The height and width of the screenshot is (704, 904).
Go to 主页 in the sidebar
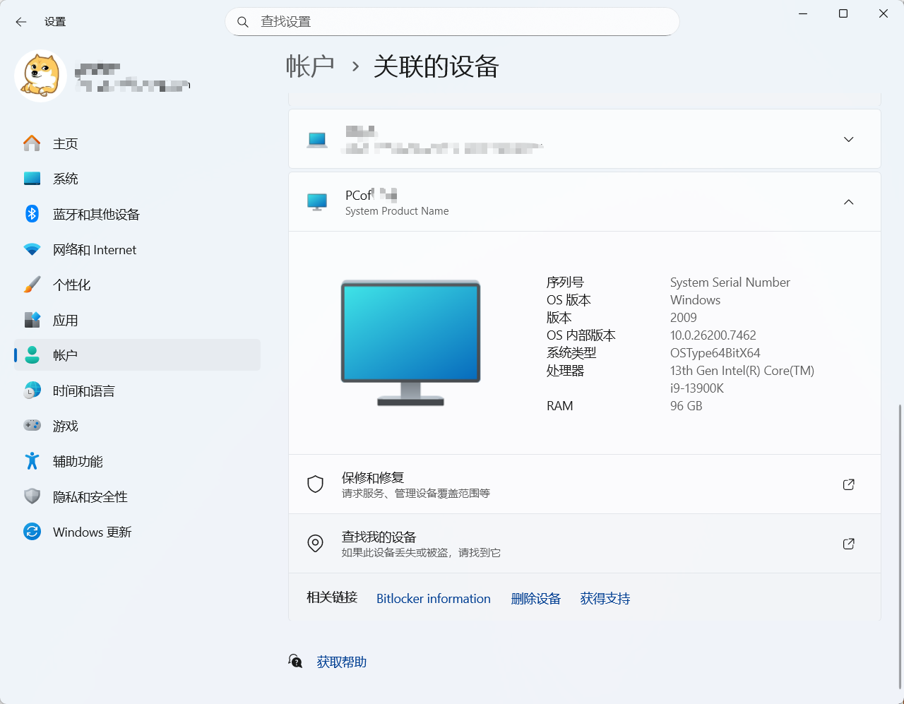tap(137, 143)
